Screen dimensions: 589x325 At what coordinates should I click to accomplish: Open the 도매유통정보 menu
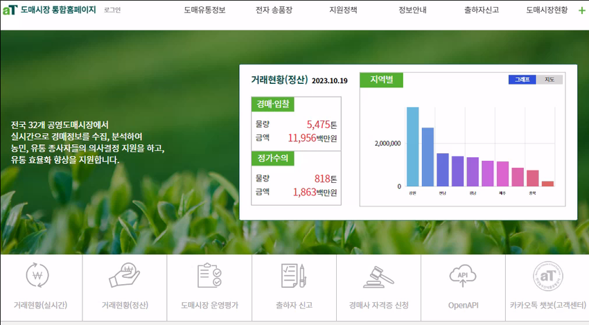click(204, 10)
